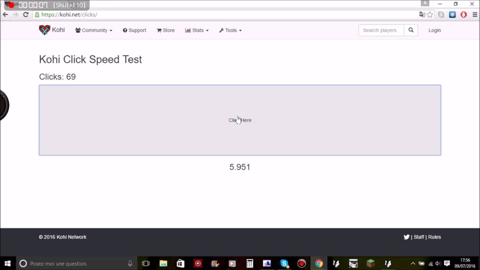
Task: Open the Chrome hamburger menu
Action: [475, 15]
